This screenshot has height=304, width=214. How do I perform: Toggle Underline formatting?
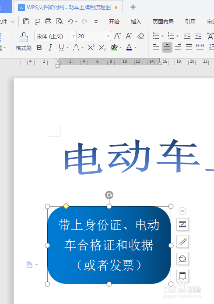tap(61, 47)
